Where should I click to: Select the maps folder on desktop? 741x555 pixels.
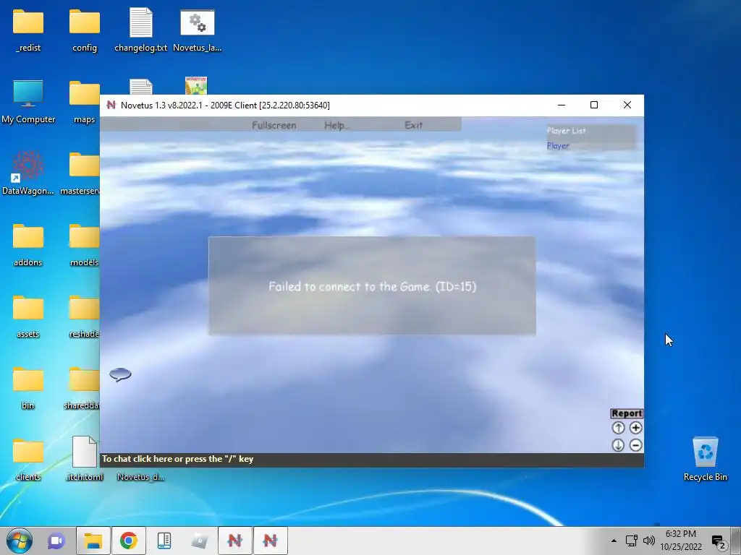tap(84, 102)
